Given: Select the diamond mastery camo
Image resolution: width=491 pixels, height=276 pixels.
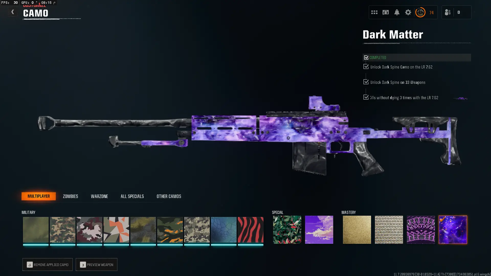Looking at the screenshot, I should point(389,229).
